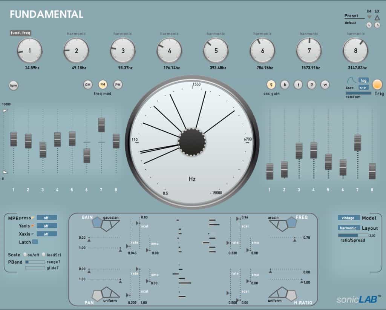Click the <-> envelope direction button
Screen dimensions: 386x310
(364, 87)
